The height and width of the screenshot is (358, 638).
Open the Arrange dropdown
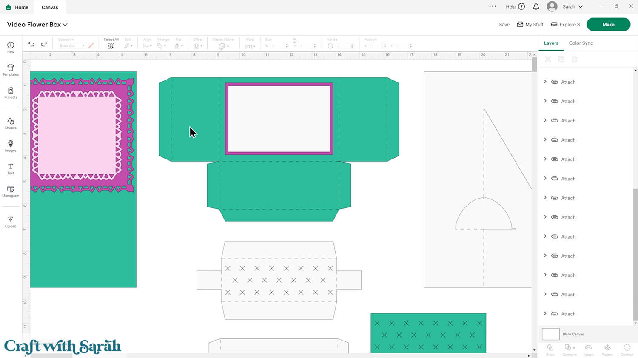(162, 45)
